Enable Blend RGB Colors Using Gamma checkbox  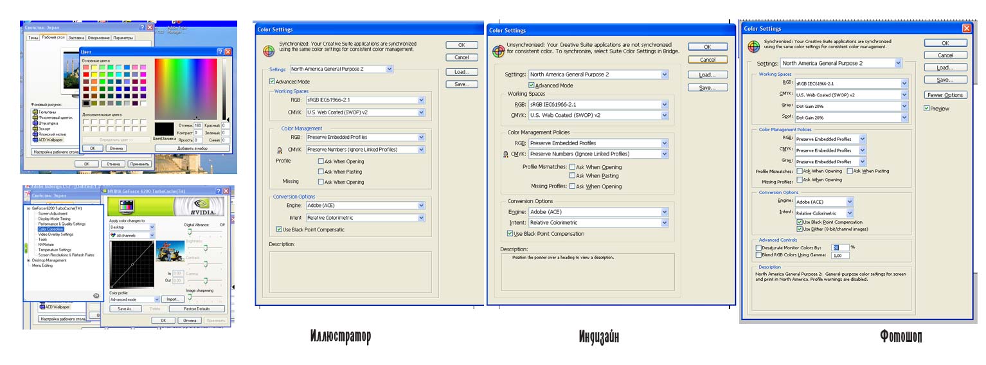pyautogui.click(x=758, y=255)
